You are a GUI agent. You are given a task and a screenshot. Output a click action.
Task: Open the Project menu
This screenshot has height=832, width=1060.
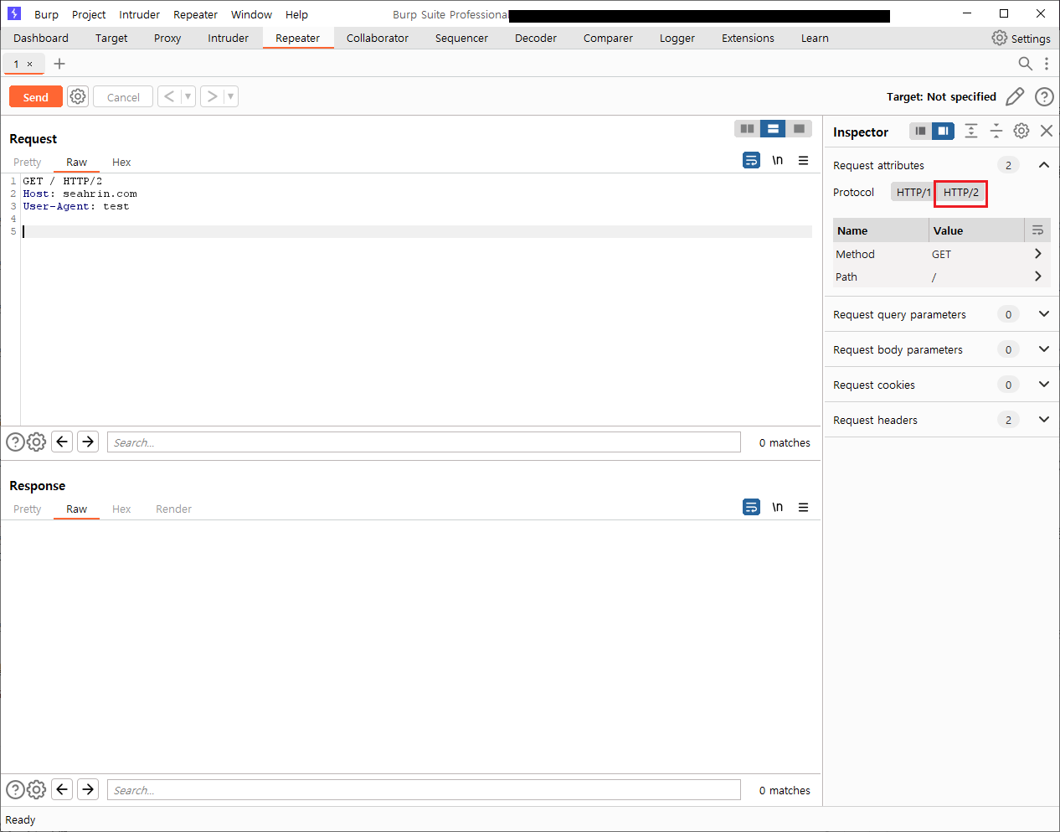pos(89,14)
